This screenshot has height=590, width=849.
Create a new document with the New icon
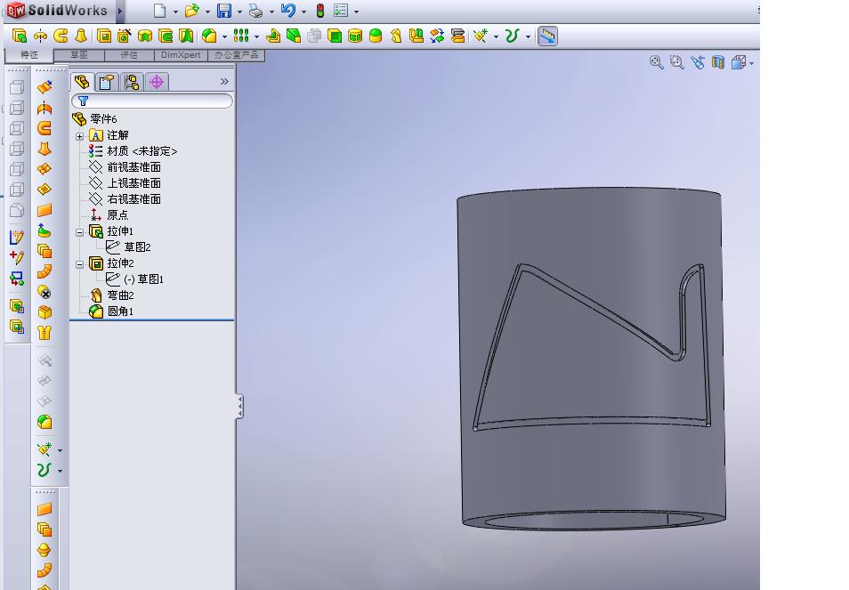pos(159,11)
